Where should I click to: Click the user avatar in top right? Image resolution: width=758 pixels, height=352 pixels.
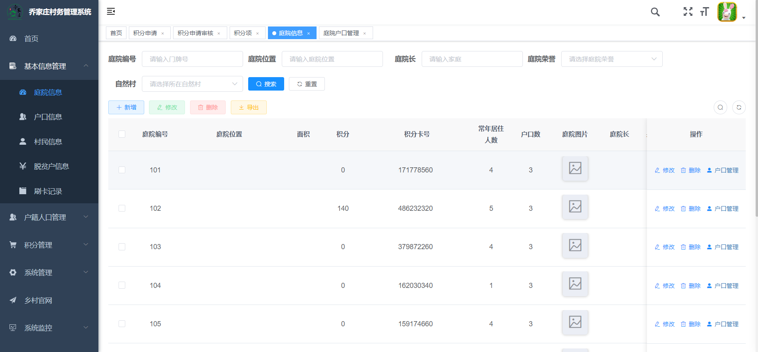(727, 12)
